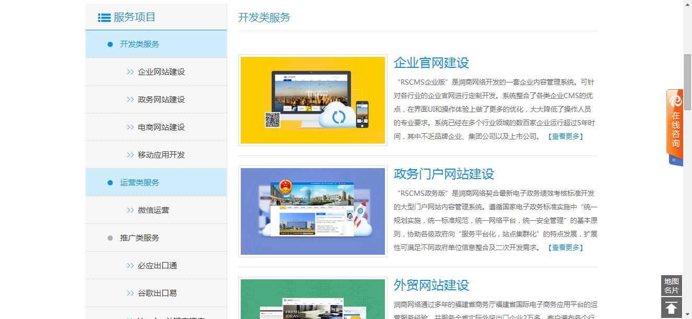
Task: Open 必应出口通 in the sidebar
Action: [156, 266]
